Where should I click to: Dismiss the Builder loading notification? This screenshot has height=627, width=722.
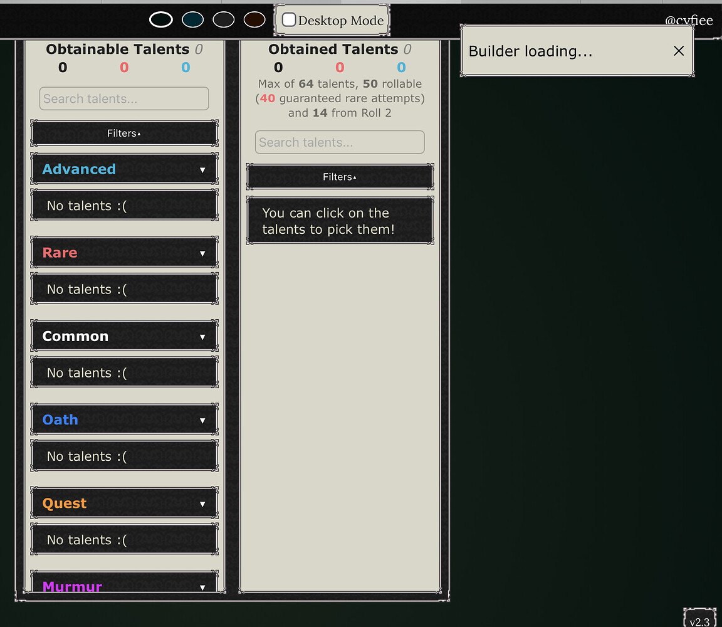point(678,51)
